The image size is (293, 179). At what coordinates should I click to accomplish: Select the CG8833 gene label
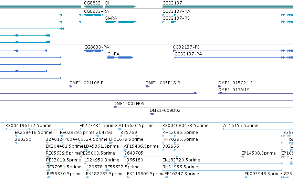pyautogui.click(x=92, y=3)
